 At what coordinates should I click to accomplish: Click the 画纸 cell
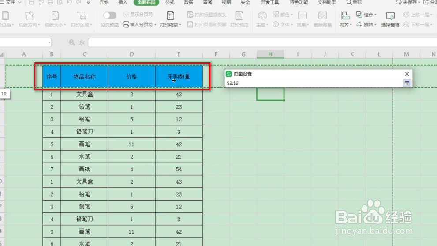tap(85, 169)
